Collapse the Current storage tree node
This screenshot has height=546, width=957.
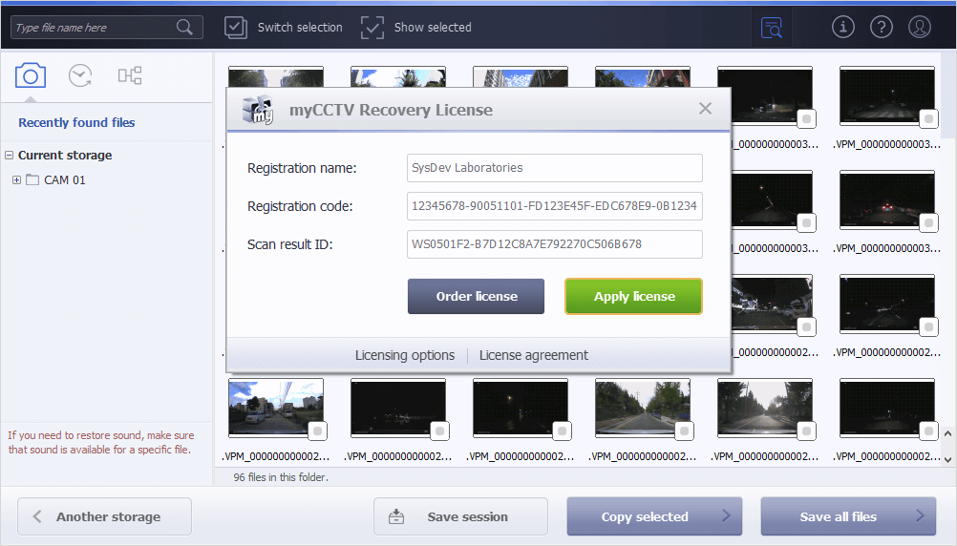click(x=10, y=155)
